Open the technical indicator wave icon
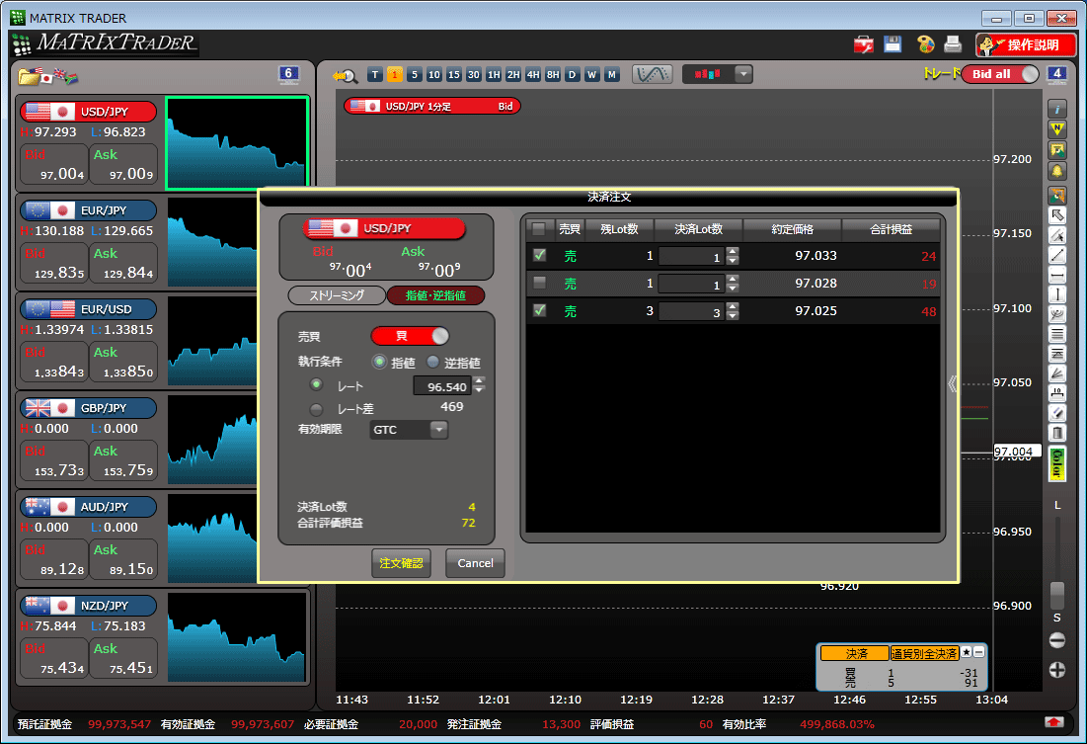The image size is (1087, 744). (x=652, y=74)
